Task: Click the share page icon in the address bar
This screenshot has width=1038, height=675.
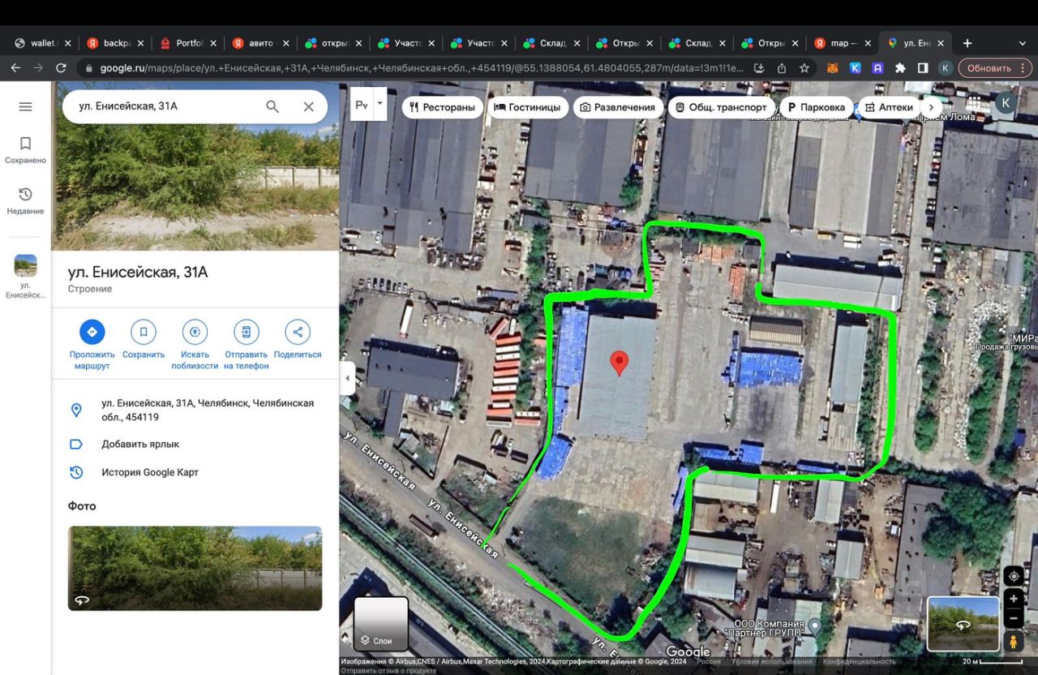Action: [x=782, y=68]
